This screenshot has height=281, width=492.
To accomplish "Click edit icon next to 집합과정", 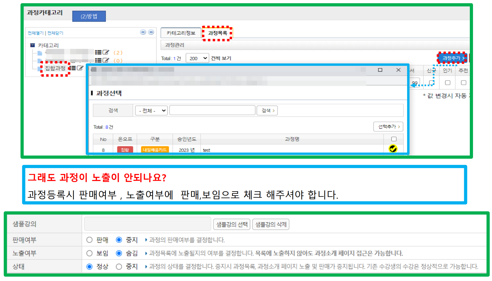I will point(80,68).
